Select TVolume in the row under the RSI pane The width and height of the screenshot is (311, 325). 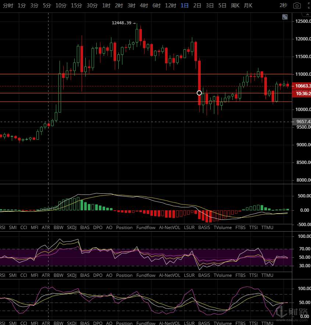click(223, 275)
